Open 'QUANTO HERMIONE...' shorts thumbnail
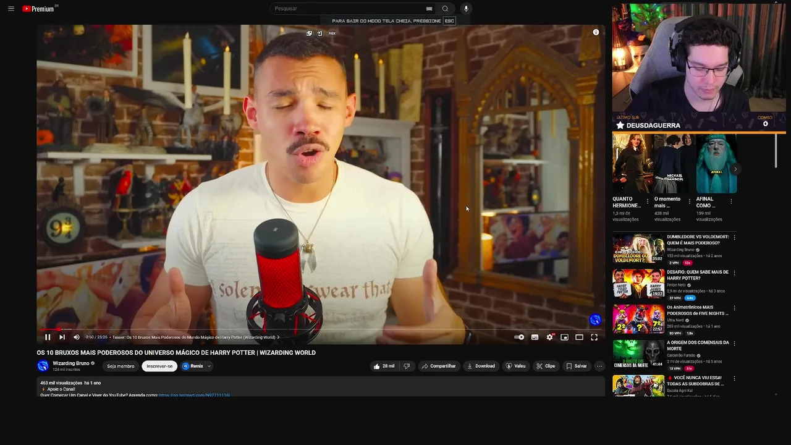791x445 pixels. click(x=632, y=163)
